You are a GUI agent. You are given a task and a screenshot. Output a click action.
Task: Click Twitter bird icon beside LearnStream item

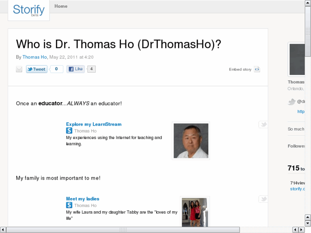tap(263, 124)
